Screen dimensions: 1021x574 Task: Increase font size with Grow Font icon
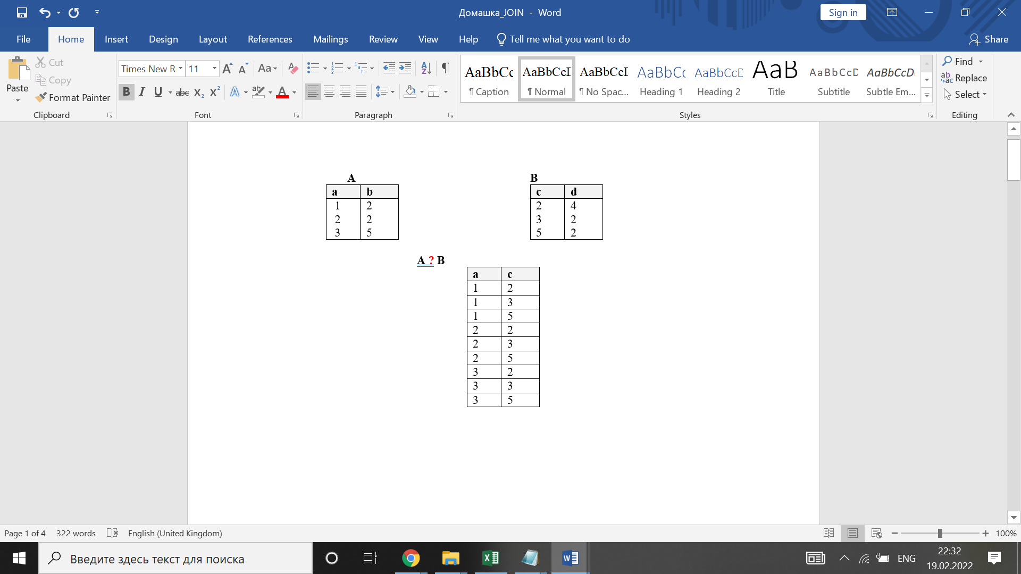[227, 69]
